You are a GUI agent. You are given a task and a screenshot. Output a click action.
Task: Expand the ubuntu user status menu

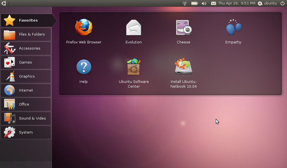267,3
